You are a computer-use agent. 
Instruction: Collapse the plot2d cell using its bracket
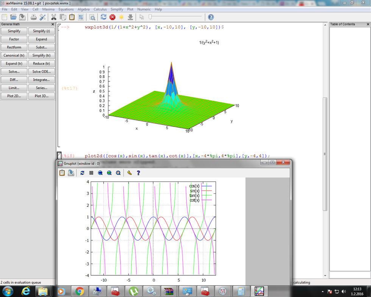click(59, 155)
